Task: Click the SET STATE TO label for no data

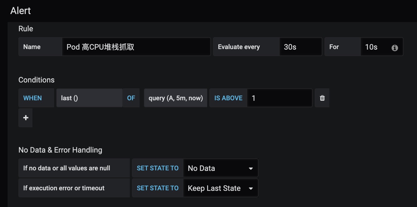Action: coord(158,168)
